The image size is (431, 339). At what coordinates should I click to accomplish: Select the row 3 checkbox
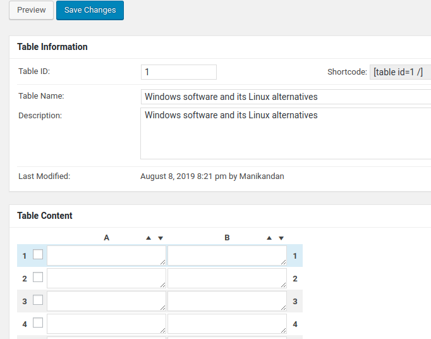38,300
